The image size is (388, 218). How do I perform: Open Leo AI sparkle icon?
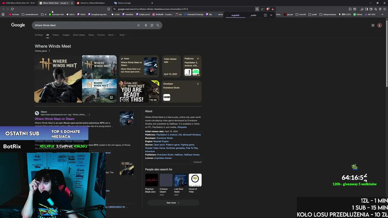pyautogui.click(x=376, y=9)
